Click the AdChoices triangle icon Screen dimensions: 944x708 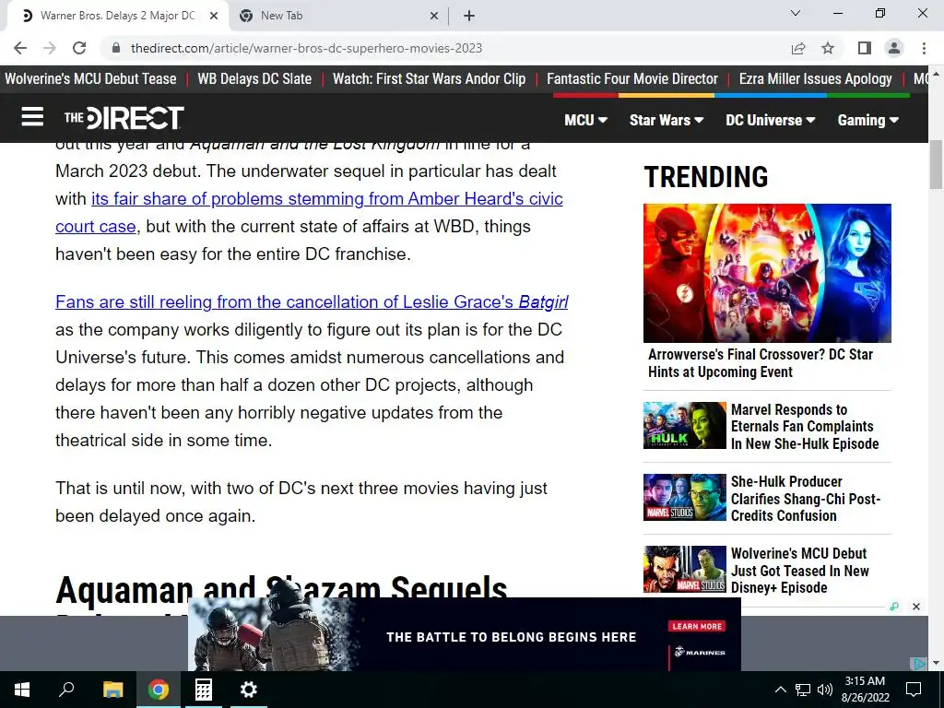click(x=919, y=664)
